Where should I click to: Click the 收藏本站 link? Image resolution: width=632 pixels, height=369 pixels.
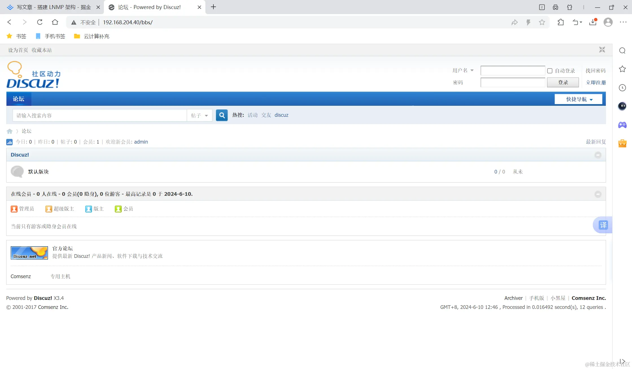[42, 50]
